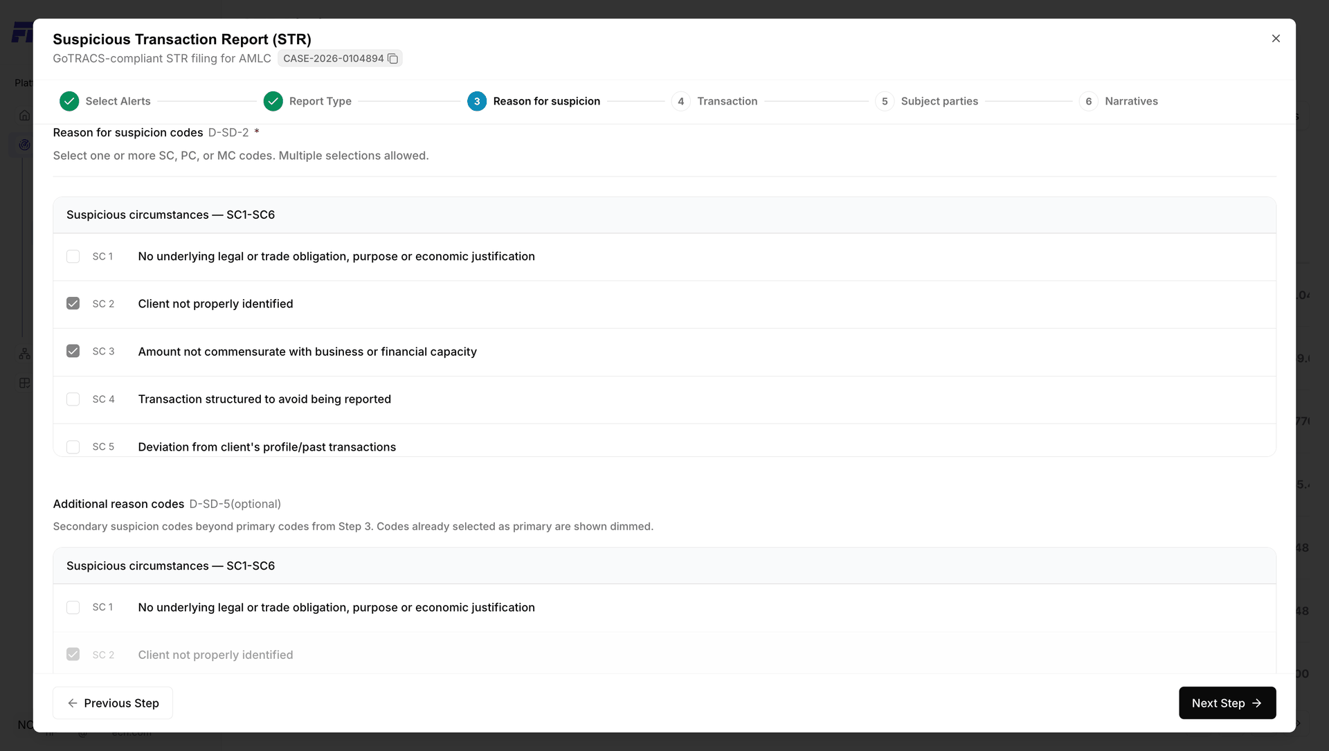
Task: Click 'Deviation from client's profile/past transactions' text
Action: click(266, 447)
